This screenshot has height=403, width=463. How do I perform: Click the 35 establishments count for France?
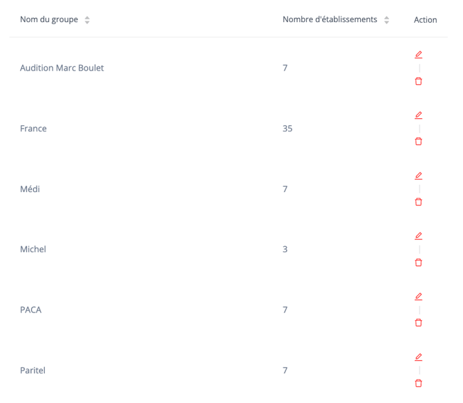(x=287, y=129)
